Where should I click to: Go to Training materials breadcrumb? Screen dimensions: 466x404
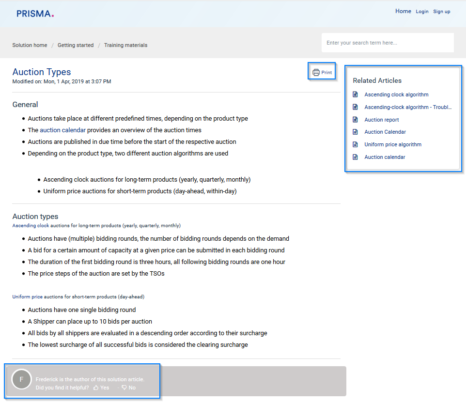pyautogui.click(x=125, y=45)
